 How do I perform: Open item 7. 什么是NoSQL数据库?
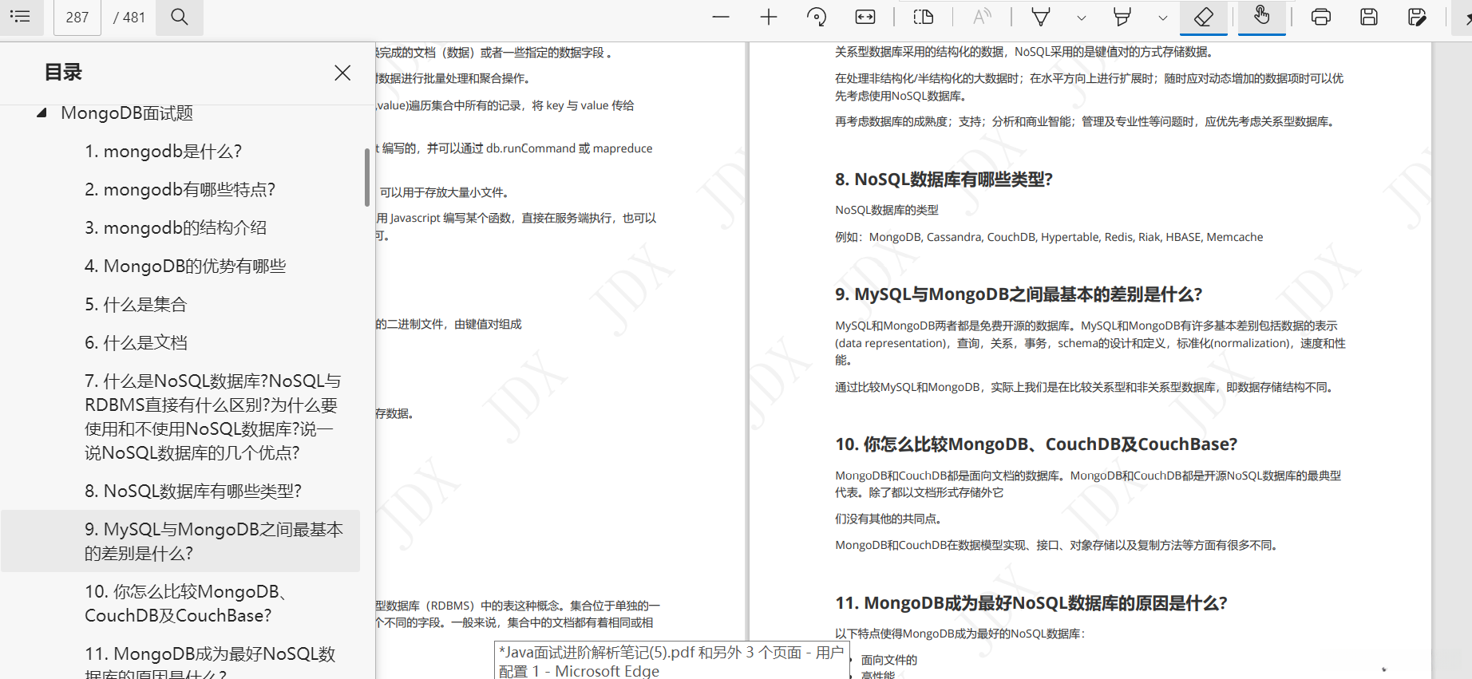point(213,416)
